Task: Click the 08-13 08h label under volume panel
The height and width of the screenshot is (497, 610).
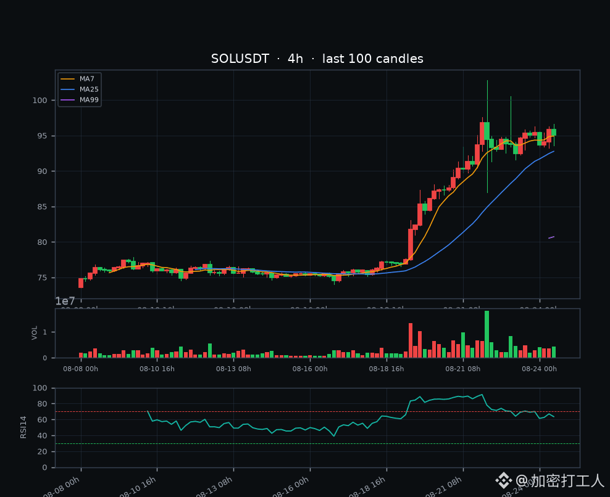Action: point(233,369)
